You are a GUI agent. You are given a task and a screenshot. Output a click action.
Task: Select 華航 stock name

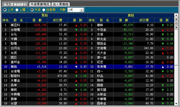coord(14,90)
